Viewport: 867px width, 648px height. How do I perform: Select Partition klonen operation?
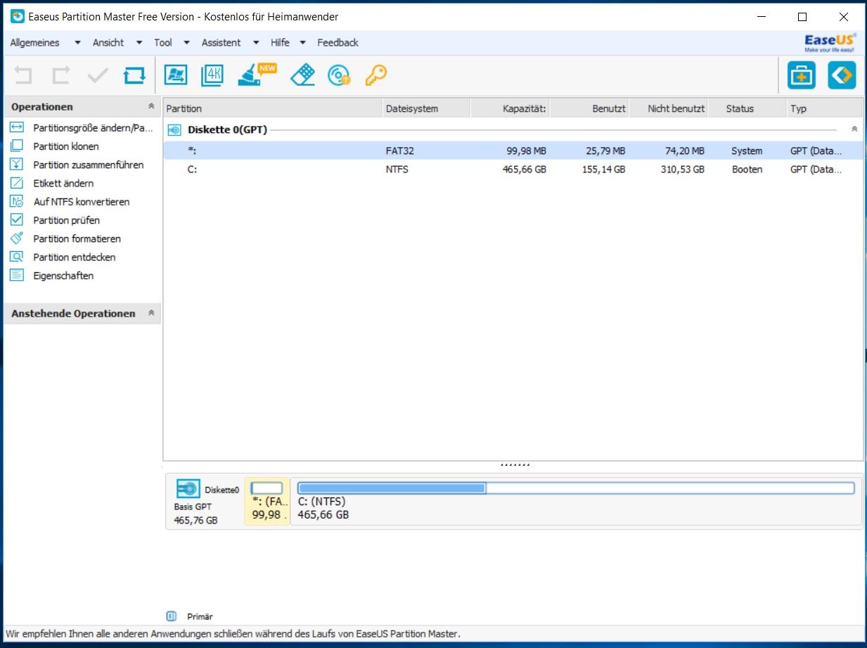click(66, 146)
